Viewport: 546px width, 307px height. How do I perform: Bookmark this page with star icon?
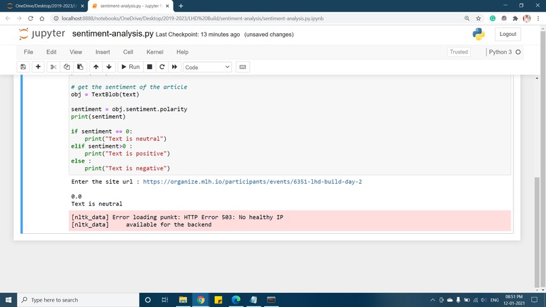point(478,18)
